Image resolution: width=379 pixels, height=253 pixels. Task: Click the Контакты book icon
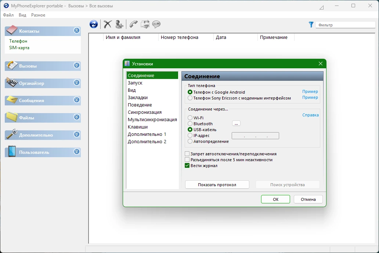pyautogui.click(x=12, y=30)
